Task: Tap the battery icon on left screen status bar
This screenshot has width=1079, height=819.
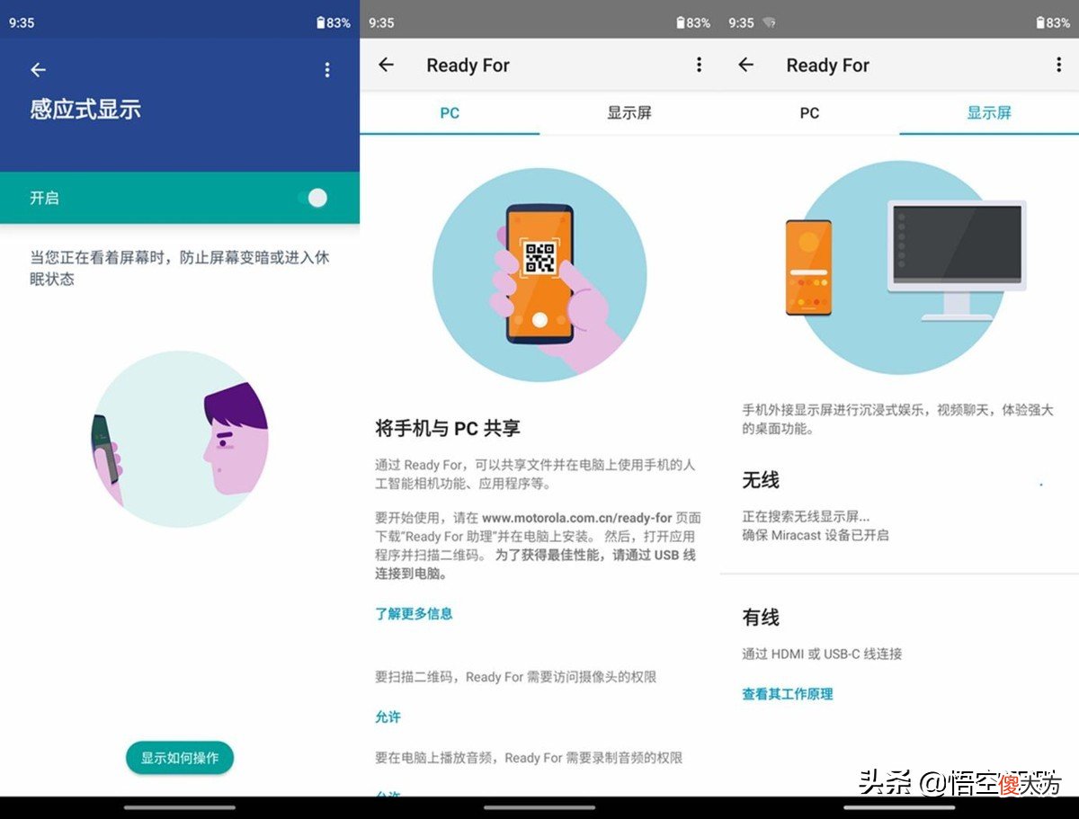Action: [x=320, y=22]
